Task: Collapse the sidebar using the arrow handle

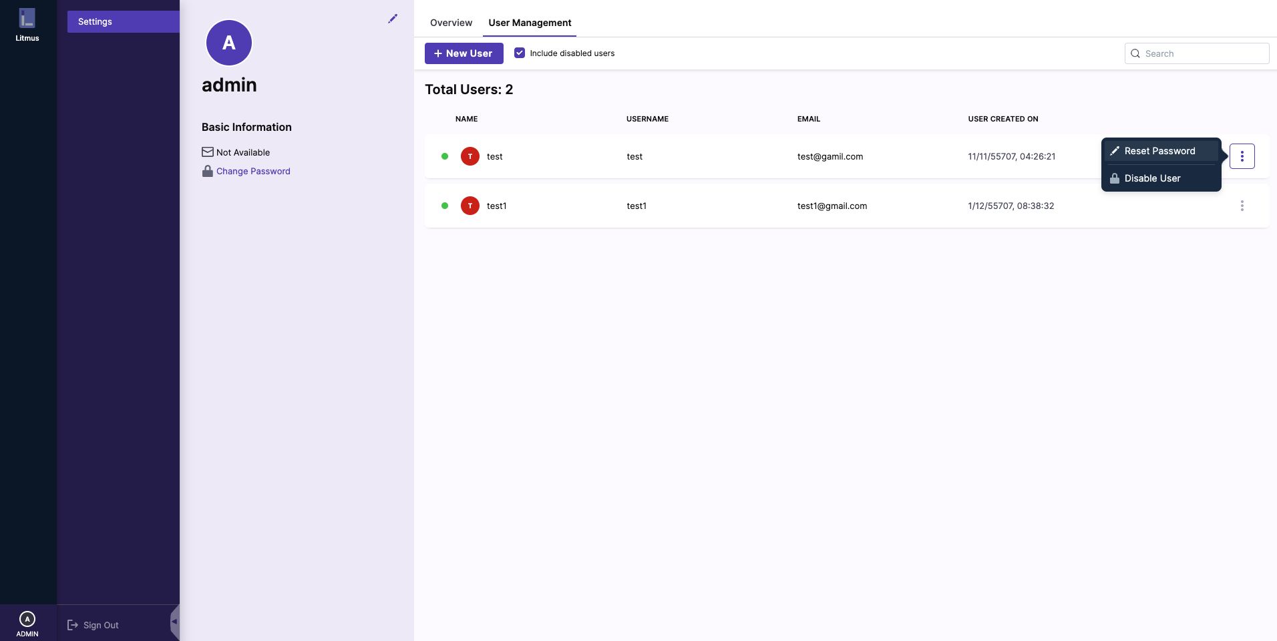Action: point(174,622)
